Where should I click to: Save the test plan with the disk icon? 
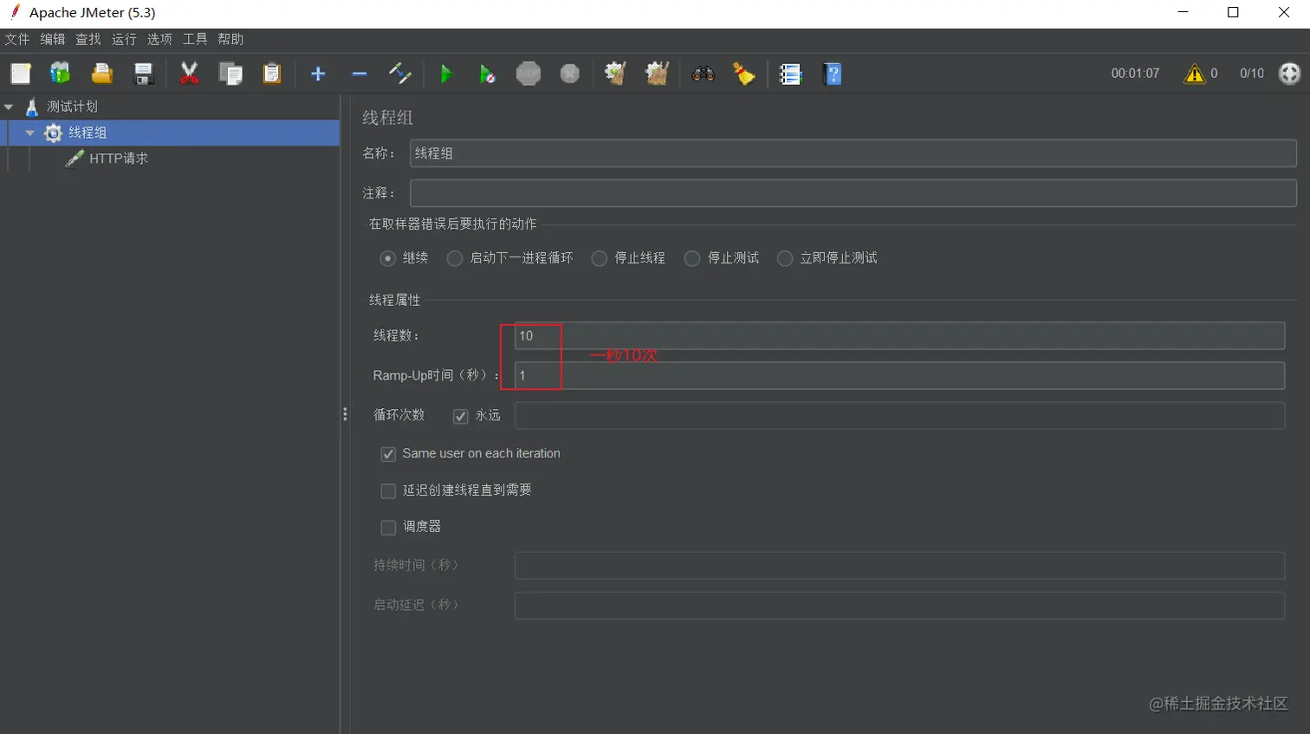point(143,74)
